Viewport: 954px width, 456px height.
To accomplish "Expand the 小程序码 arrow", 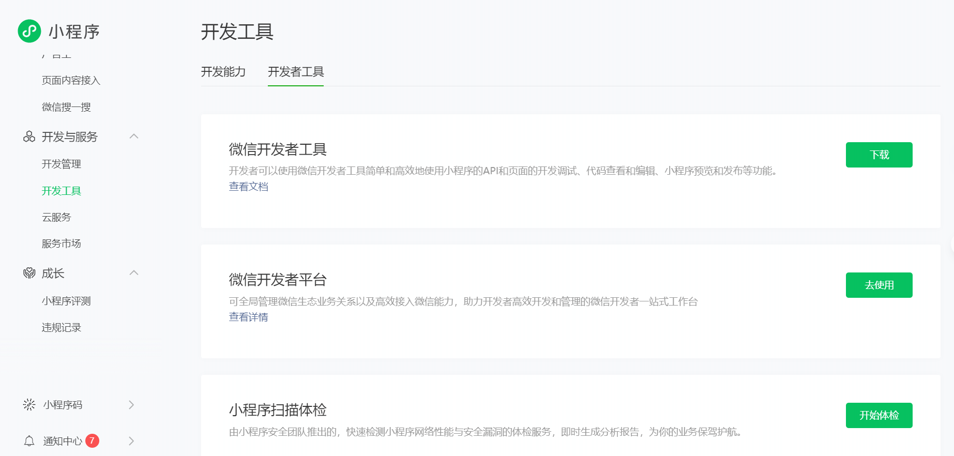I will [x=131, y=405].
